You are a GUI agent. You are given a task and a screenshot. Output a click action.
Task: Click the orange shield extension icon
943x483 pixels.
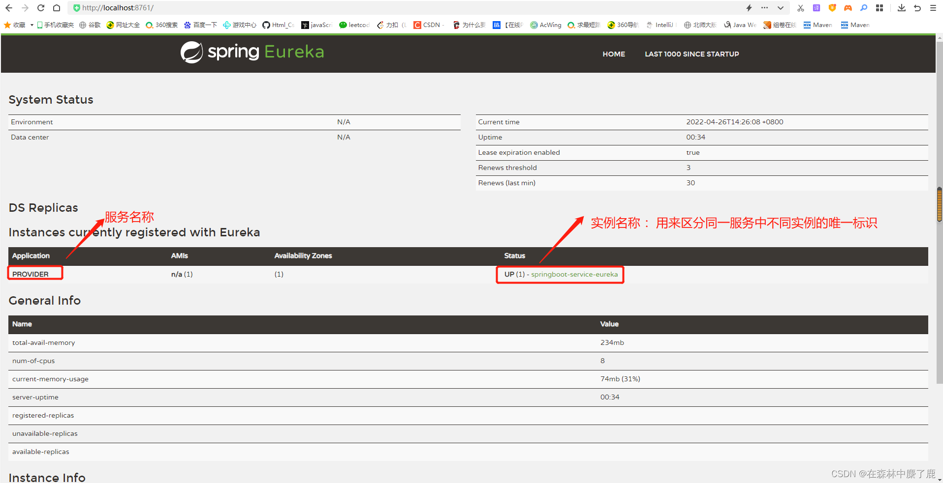pos(832,8)
